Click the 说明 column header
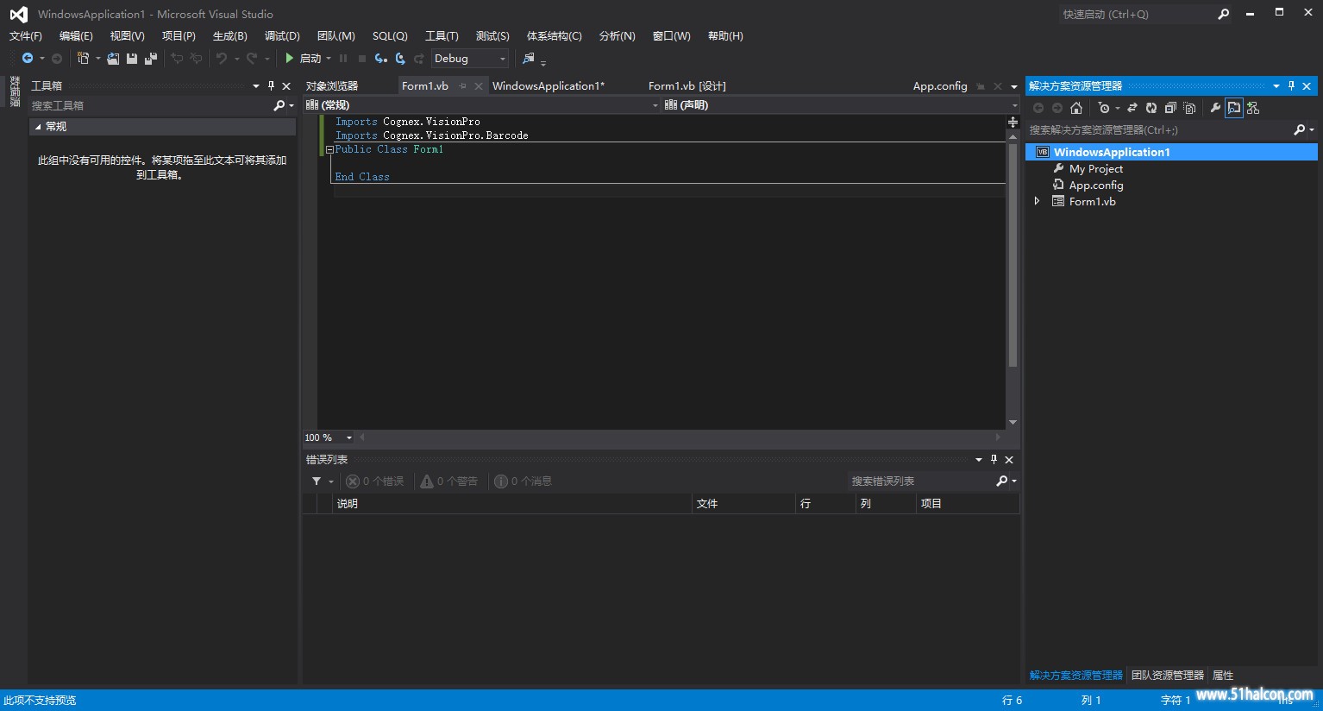The image size is (1323, 711). pos(512,503)
